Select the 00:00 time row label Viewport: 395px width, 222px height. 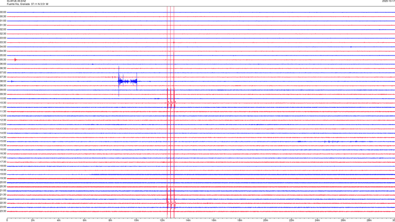tap(3, 12)
